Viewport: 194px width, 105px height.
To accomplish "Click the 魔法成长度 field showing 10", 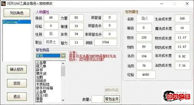I will click(x=182, y=28).
